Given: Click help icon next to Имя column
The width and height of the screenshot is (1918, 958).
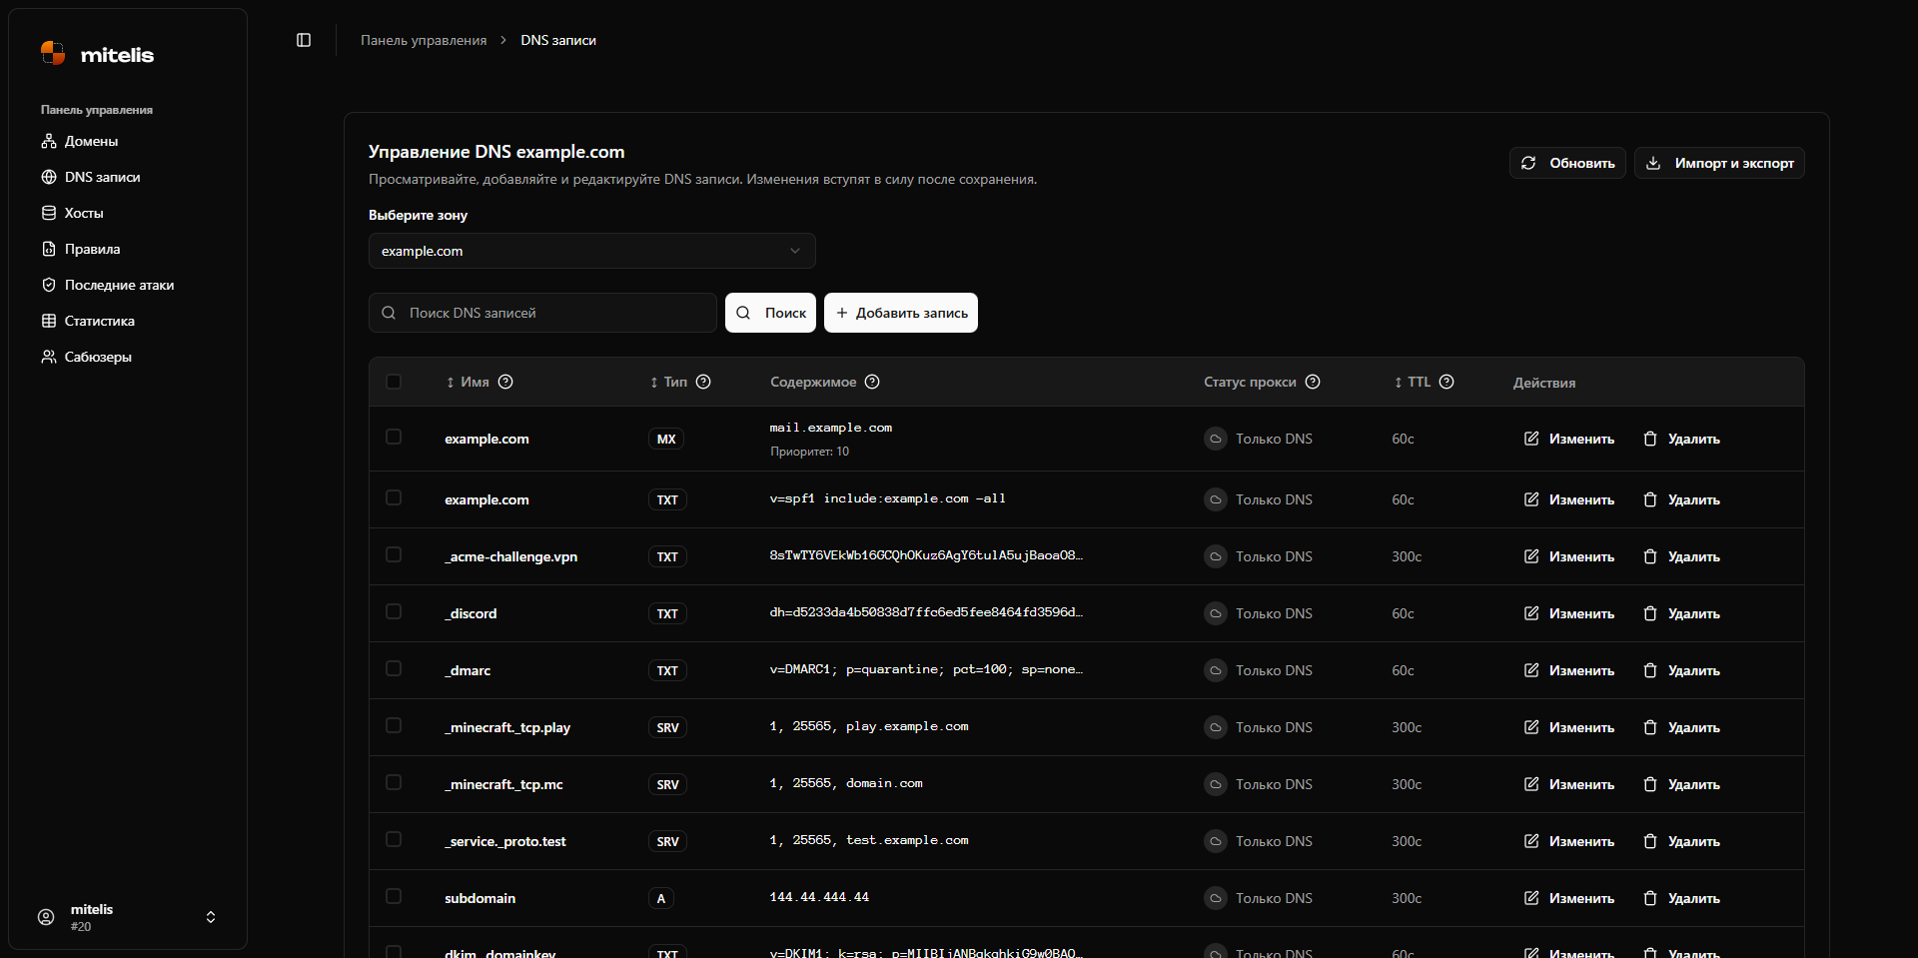Looking at the screenshot, I should [505, 382].
